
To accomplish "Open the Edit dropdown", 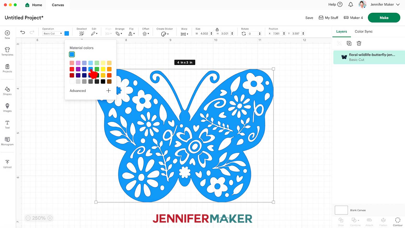I will (x=94, y=34).
